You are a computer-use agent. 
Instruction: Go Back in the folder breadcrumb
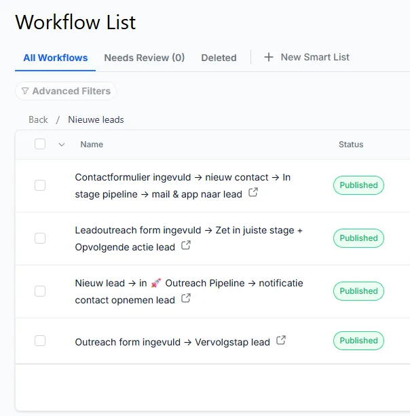[38, 119]
